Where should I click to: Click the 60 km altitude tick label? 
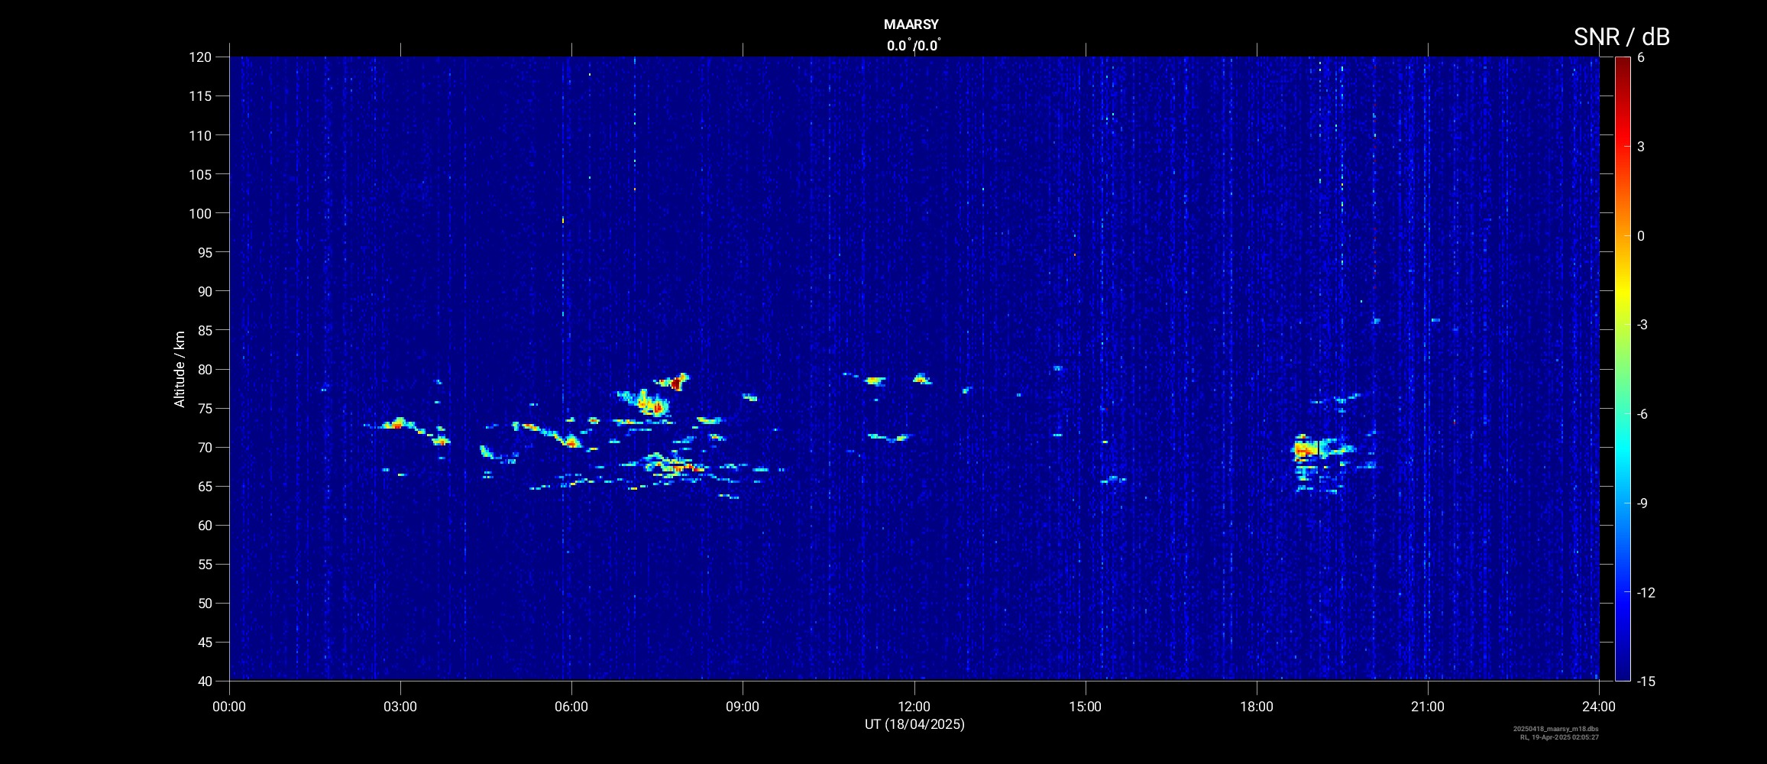pyautogui.click(x=204, y=525)
